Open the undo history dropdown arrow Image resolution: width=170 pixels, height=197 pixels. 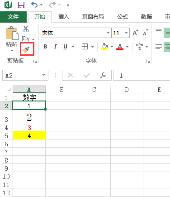click(x=41, y=5)
